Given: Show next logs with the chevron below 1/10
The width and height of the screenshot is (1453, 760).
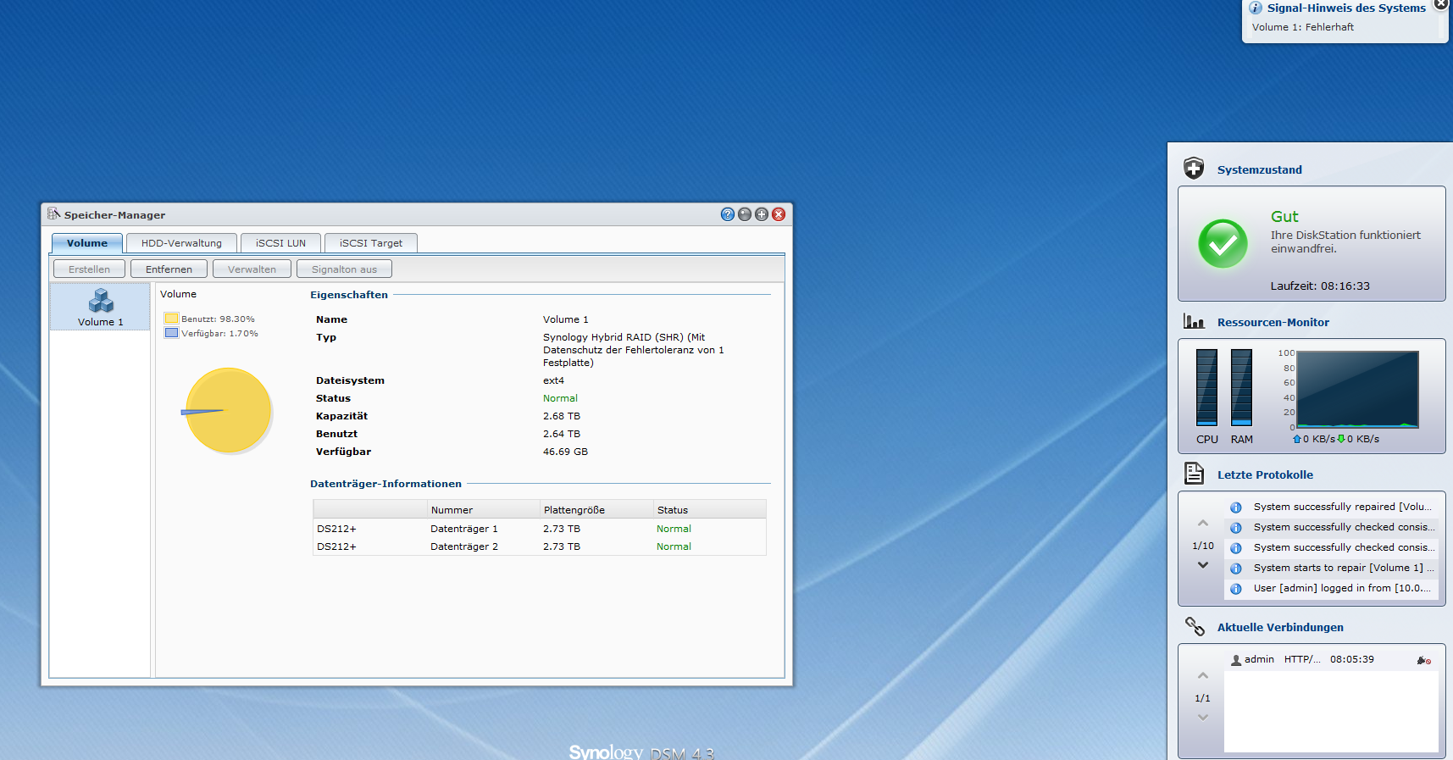Looking at the screenshot, I should pyautogui.click(x=1203, y=565).
